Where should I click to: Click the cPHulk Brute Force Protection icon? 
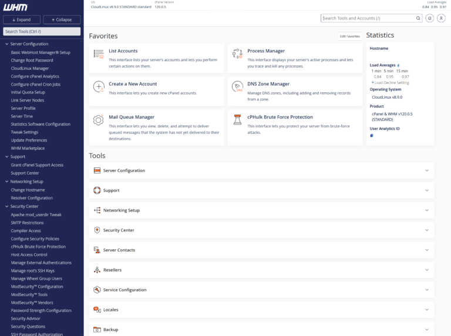[x=237, y=120]
